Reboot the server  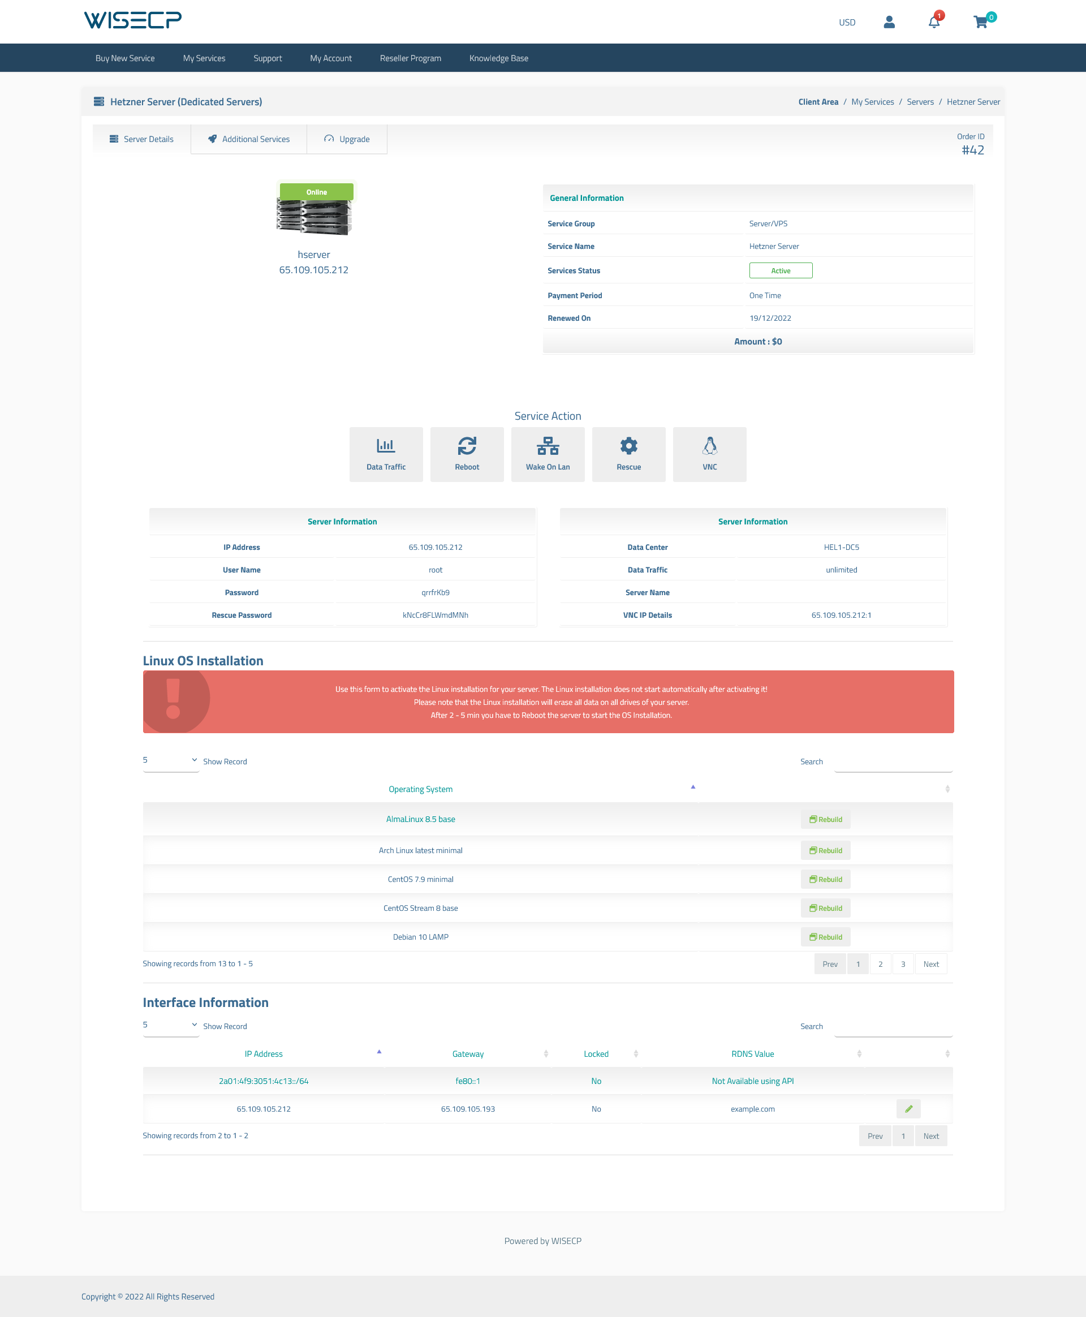[x=467, y=454]
